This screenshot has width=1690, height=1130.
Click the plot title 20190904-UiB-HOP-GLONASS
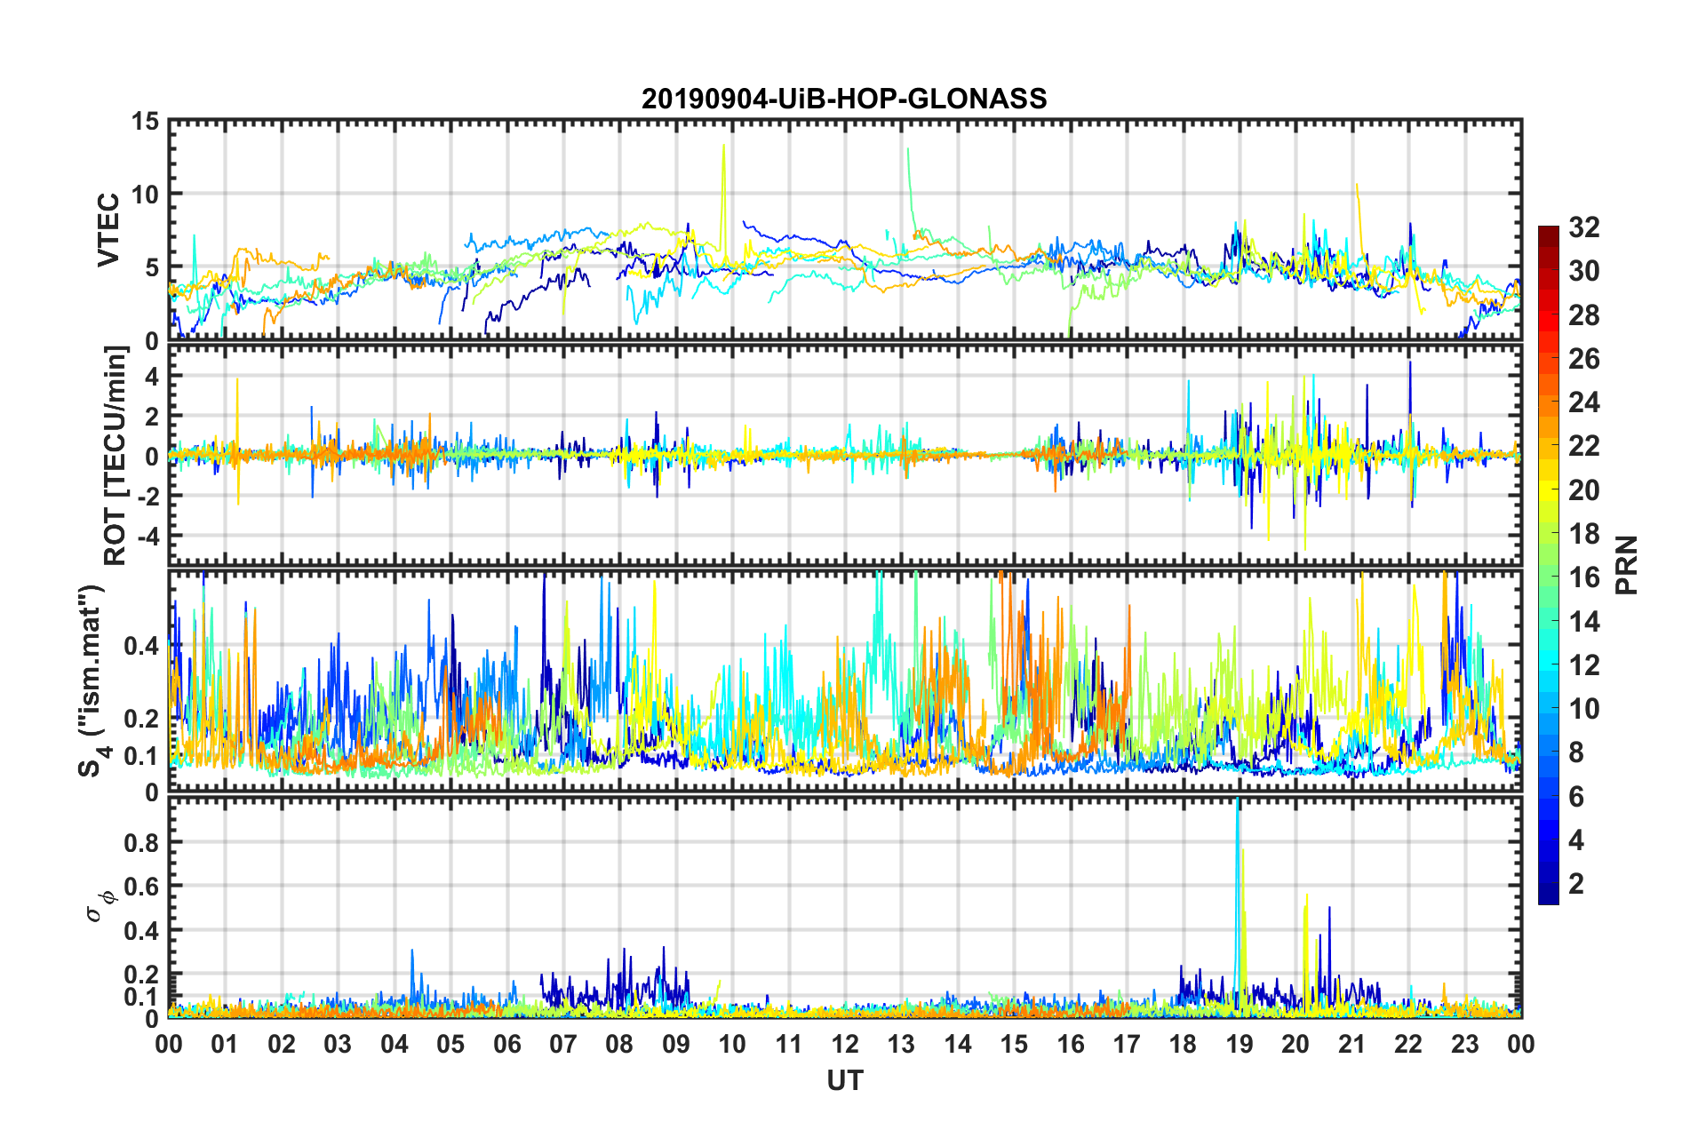point(844,99)
